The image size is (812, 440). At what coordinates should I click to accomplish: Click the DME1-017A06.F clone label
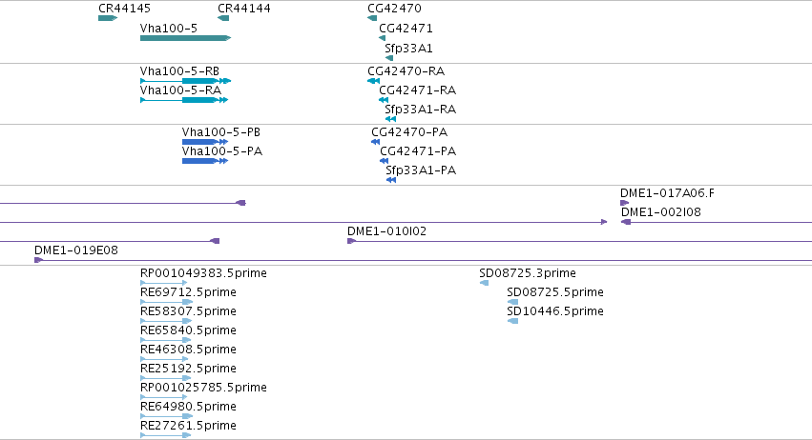667,192
